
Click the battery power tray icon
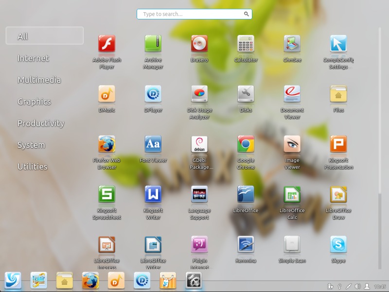pyautogui.click(x=330, y=287)
